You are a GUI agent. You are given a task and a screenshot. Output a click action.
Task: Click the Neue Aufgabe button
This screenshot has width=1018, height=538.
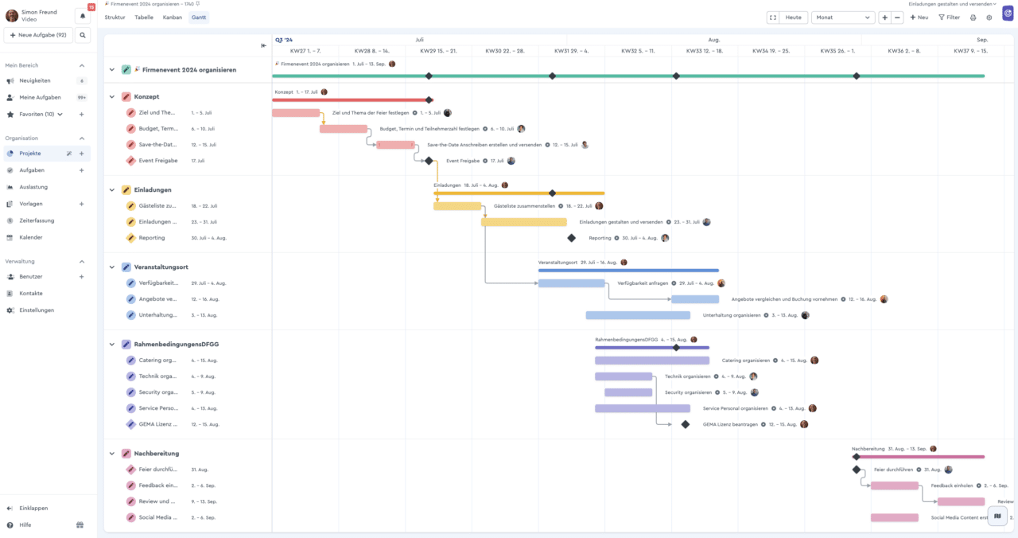[38, 35]
